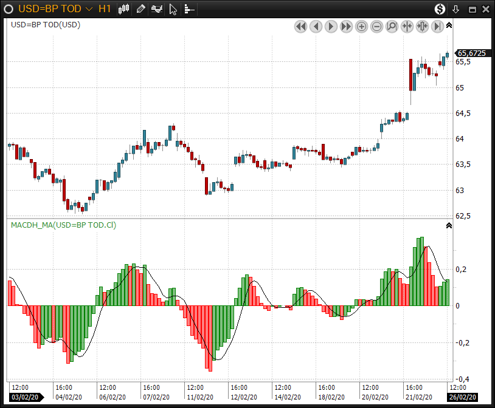This screenshot has height=408, width=495.
Task: Click the magnifier fit-chart icon
Action: (x=392, y=26)
